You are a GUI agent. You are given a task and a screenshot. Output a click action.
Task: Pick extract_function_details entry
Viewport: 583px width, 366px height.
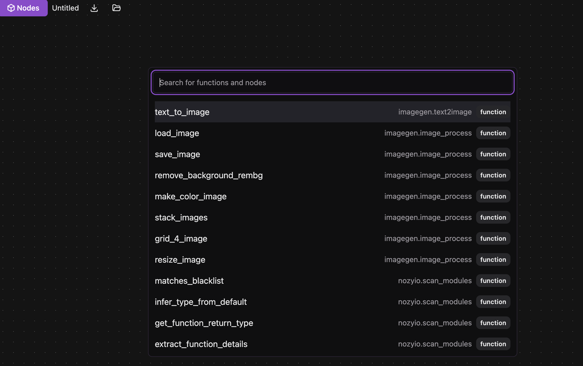tap(333, 344)
